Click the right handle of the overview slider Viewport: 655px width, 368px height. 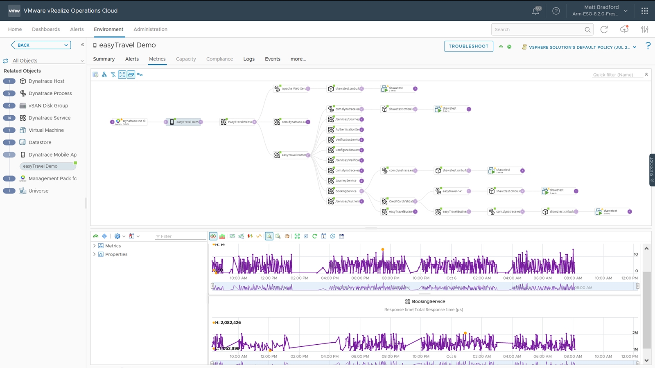[x=637, y=286]
